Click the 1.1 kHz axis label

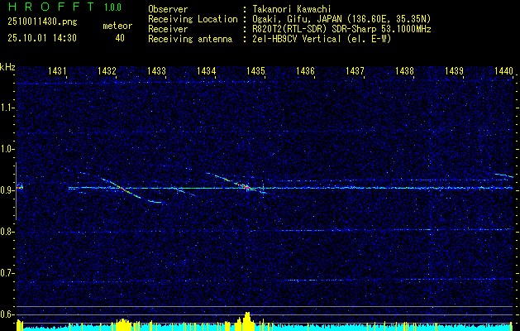(7, 108)
